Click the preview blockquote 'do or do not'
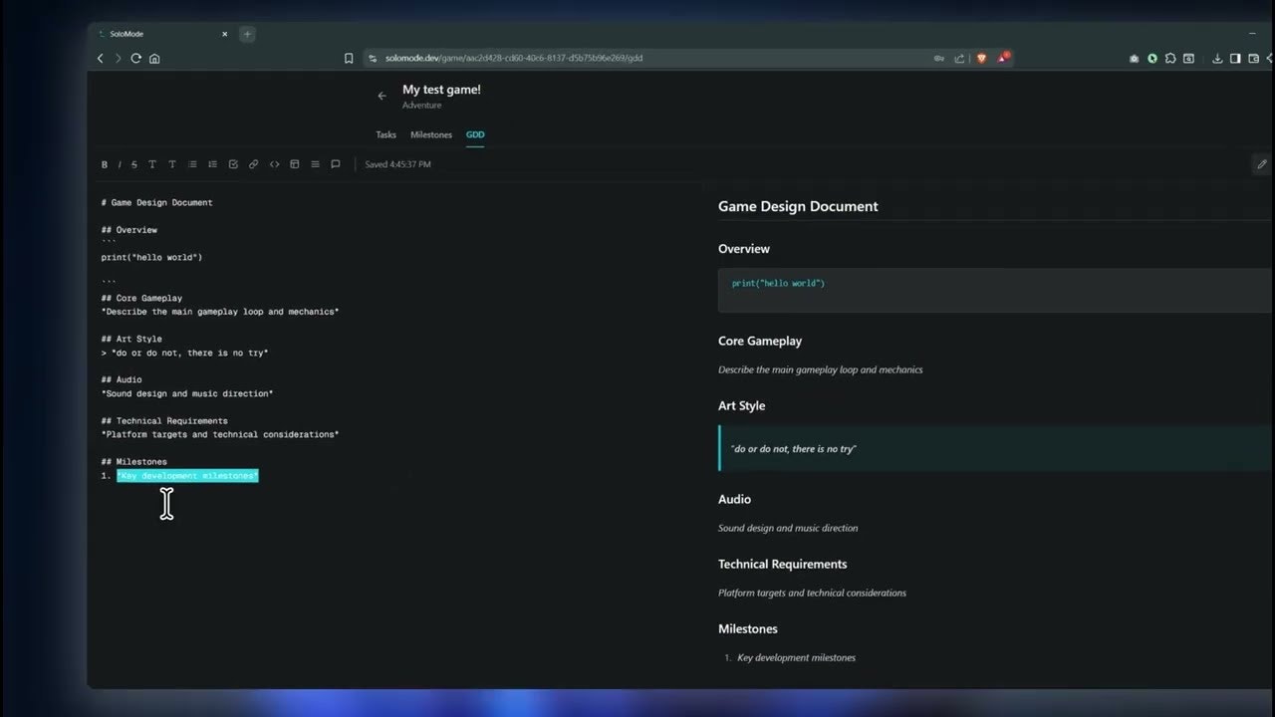This screenshot has width=1275, height=717. (x=793, y=449)
